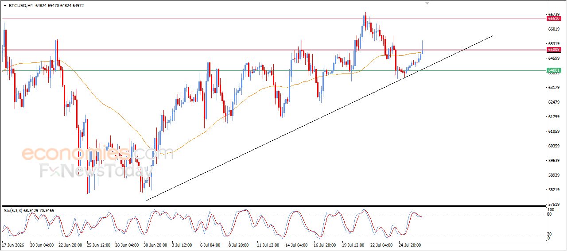Select the green 64001 horizontal support line
This screenshot has height=251, width=567.
pyautogui.click(x=274, y=70)
